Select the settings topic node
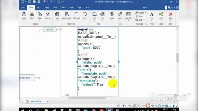Viewport: 198px width, 111px height. point(50,30)
